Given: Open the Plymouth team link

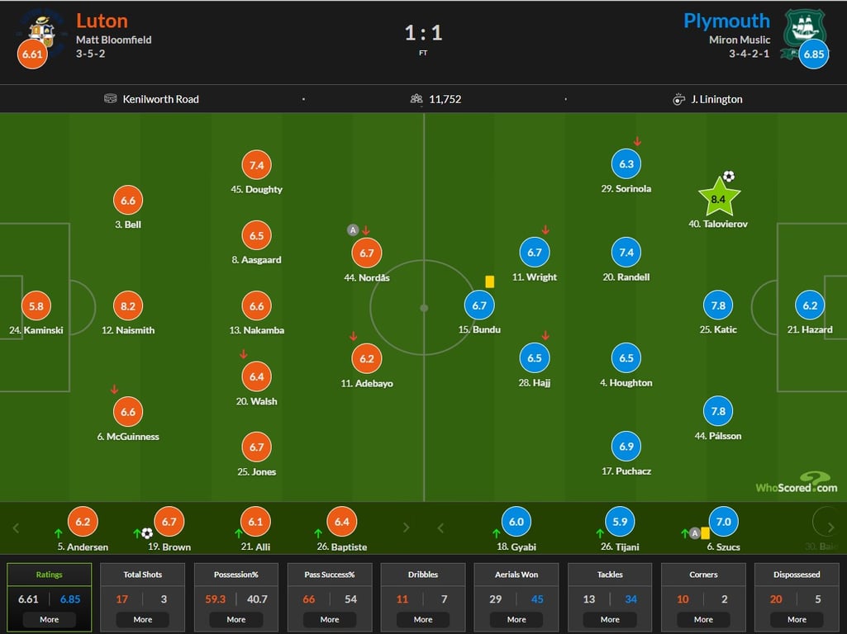Looking at the screenshot, I should [x=726, y=21].
